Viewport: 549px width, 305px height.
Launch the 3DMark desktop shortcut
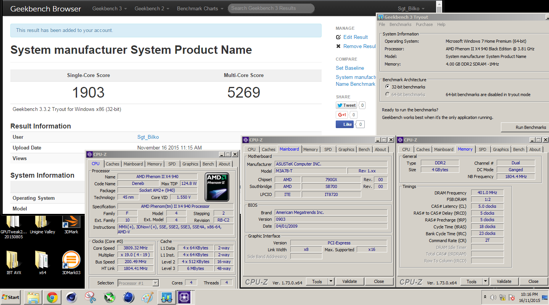click(71, 225)
